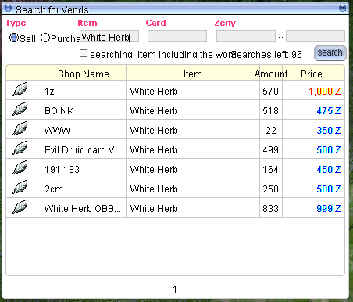Screen dimensions: 353x302
Task: Enable searching item including the word checkbox
Action: pyautogui.click(x=84, y=53)
